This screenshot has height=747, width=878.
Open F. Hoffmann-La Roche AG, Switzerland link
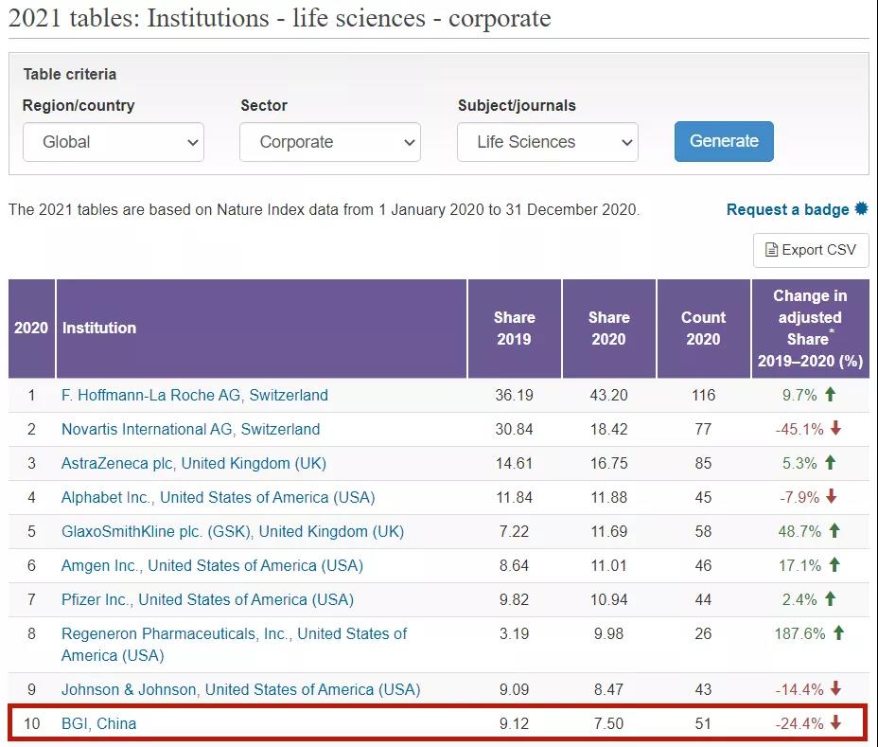195,395
